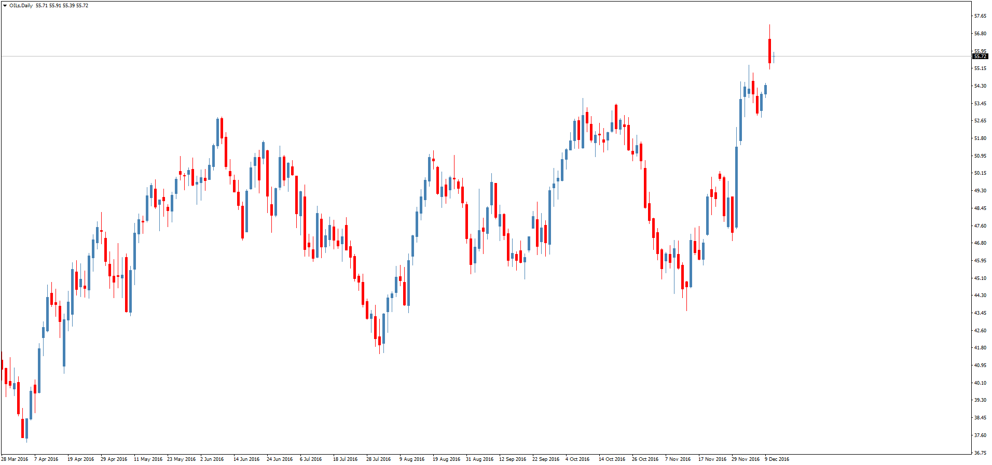The image size is (992, 465).
Task: Click the 37.60 price axis label
Action: coord(980,435)
